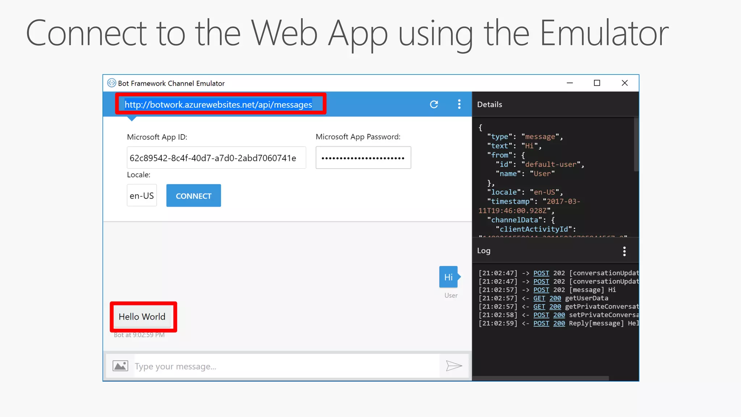Click the Locale en-US field
The image size is (741, 417).
coord(141,196)
